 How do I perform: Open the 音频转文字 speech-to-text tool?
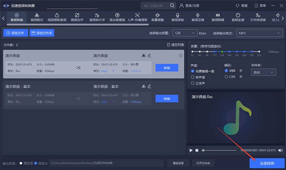click(97, 17)
